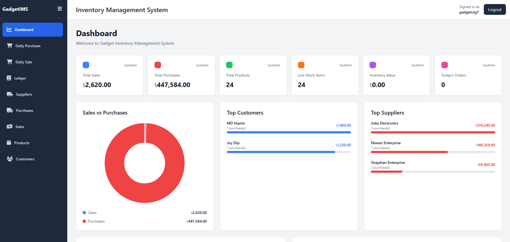510x242 pixels.
Task: Click the Dashboard chart icon in sidebar
Action: (x=9, y=30)
